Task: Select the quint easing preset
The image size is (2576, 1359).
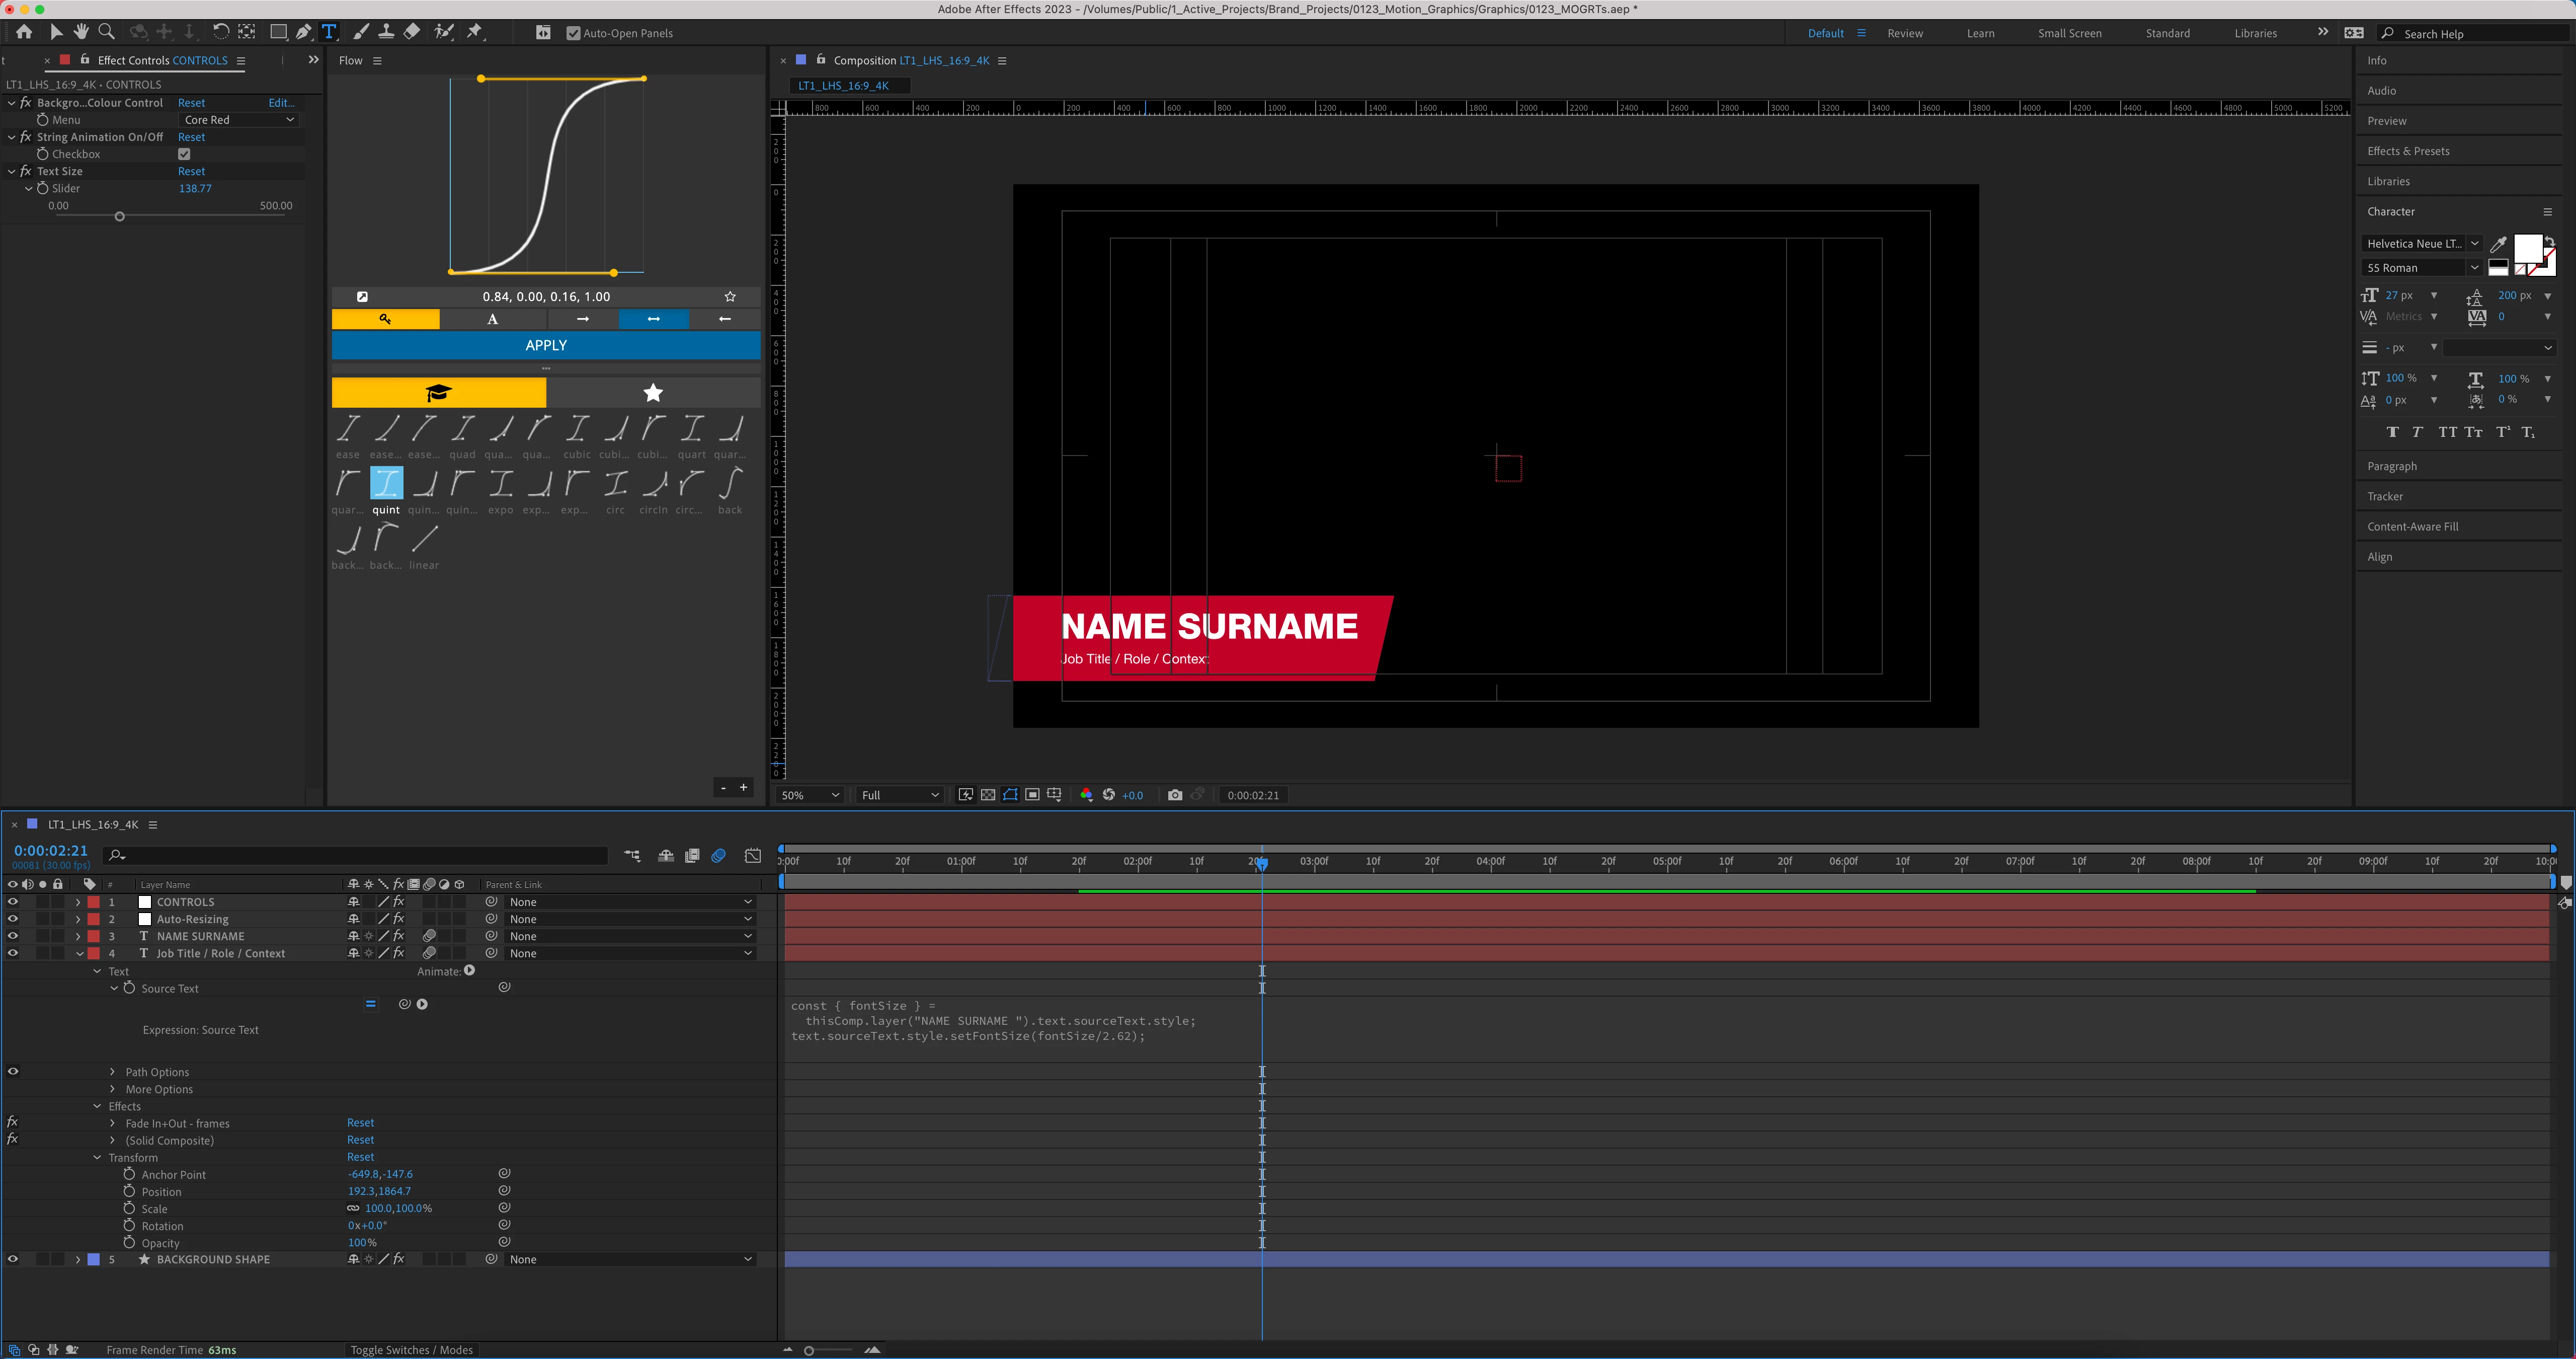Action: click(386, 483)
